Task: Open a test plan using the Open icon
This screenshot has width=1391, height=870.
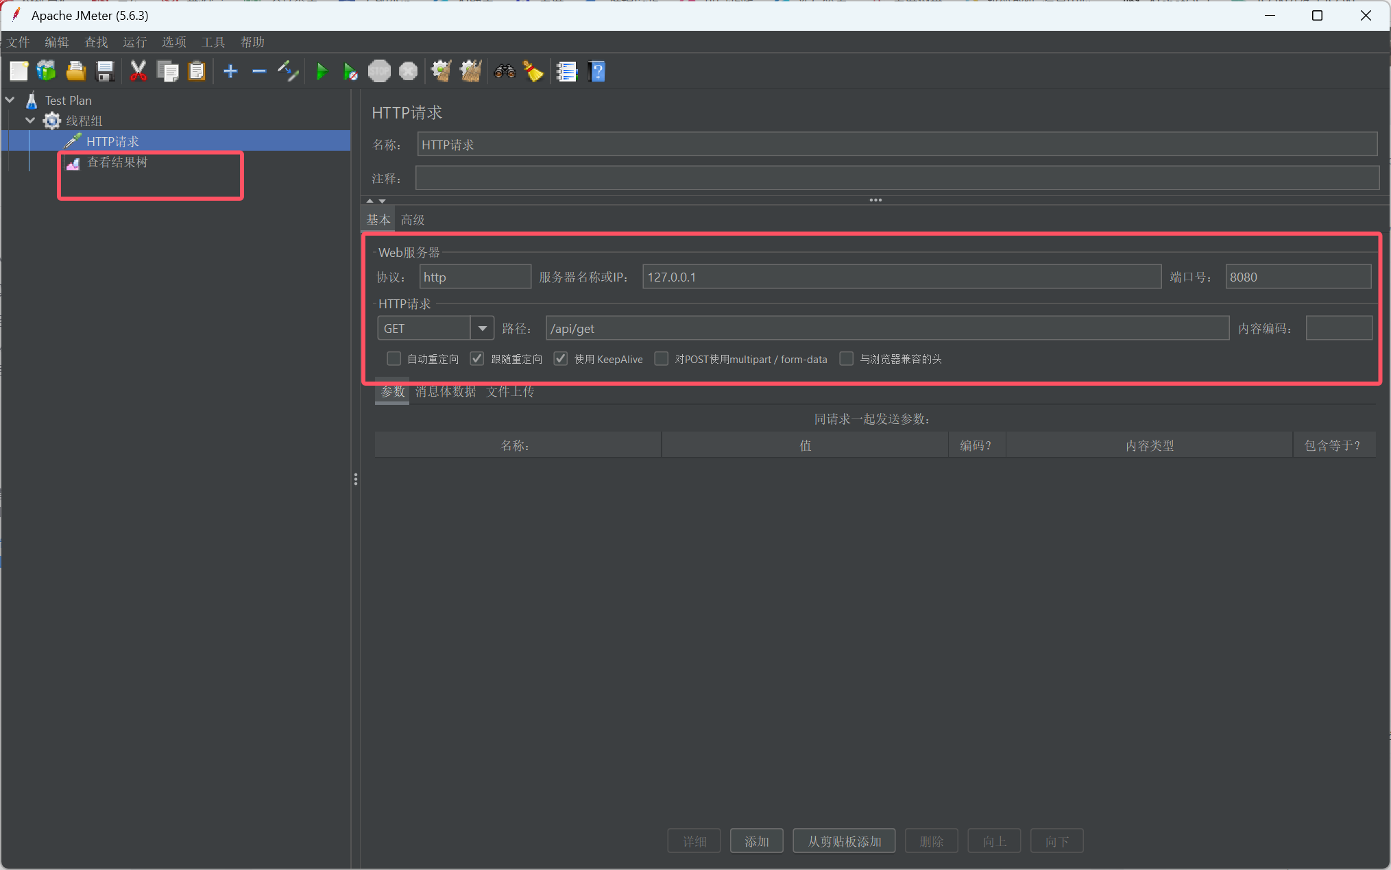Action: (75, 71)
